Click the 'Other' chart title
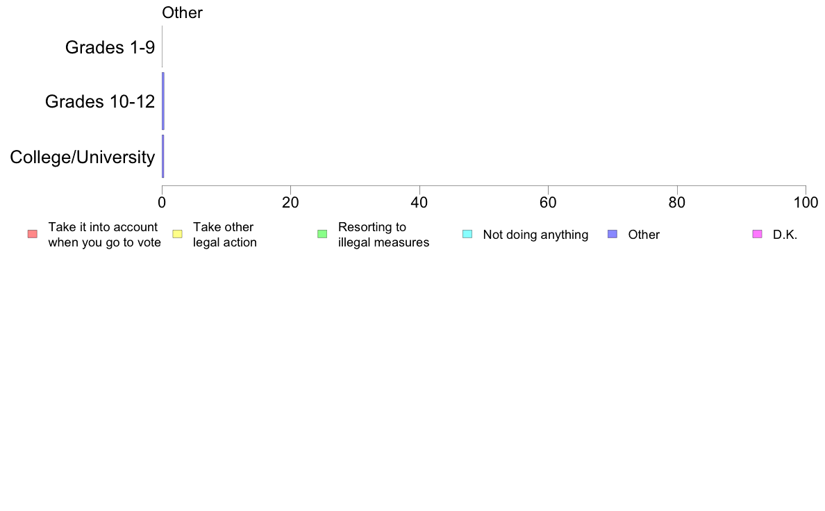The image size is (825, 511). pyautogui.click(x=182, y=12)
